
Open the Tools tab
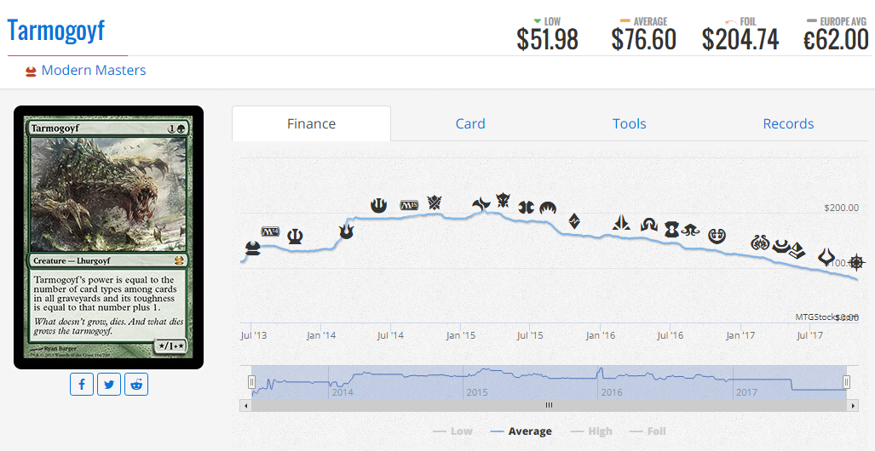coord(630,123)
